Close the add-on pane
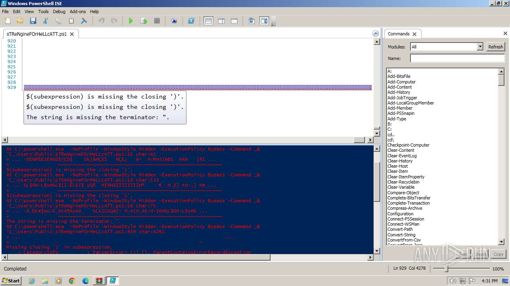Screen dimensions: 510x286 click(505, 34)
